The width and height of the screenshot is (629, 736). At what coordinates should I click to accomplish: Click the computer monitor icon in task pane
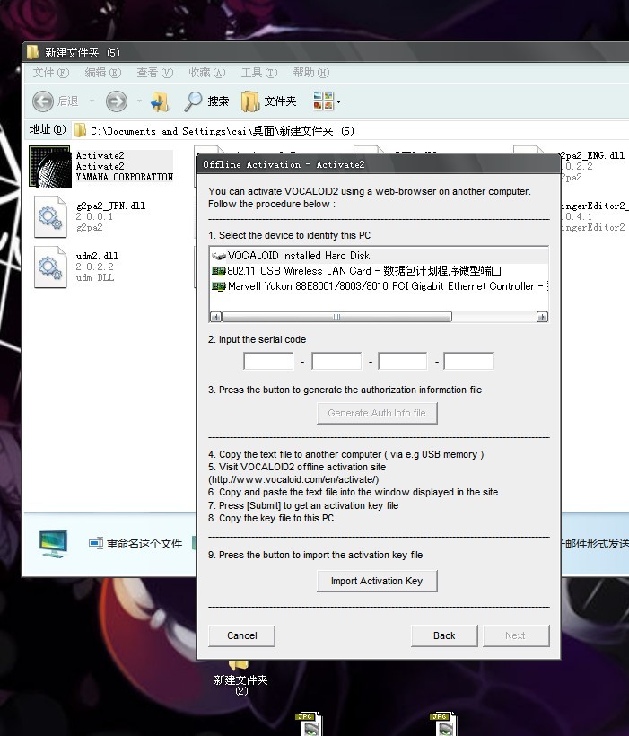pyautogui.click(x=54, y=544)
